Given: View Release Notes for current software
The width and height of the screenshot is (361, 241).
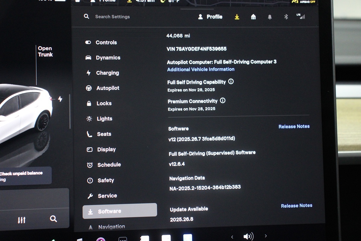Looking at the screenshot, I should 294,127.
